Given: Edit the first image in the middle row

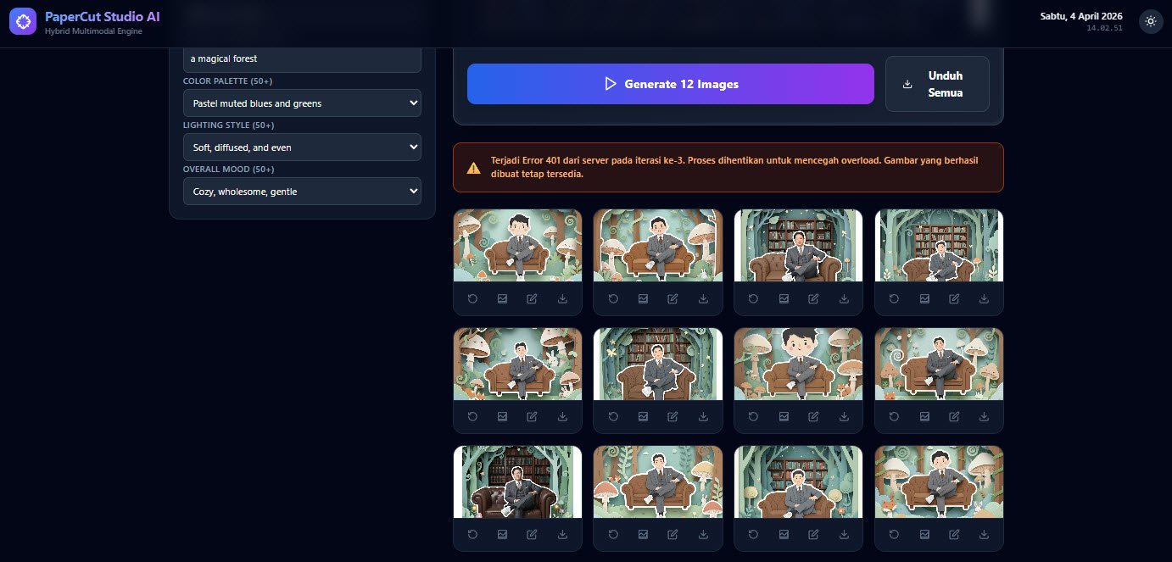Looking at the screenshot, I should pyautogui.click(x=532, y=416).
